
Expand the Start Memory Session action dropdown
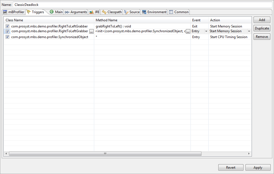tap(249, 31)
